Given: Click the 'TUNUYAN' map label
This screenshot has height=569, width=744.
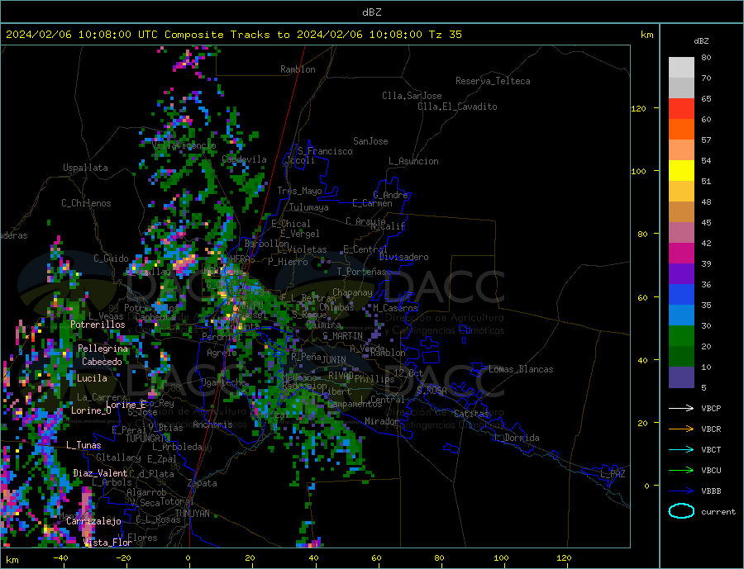Looking at the screenshot, I should click(x=192, y=514).
